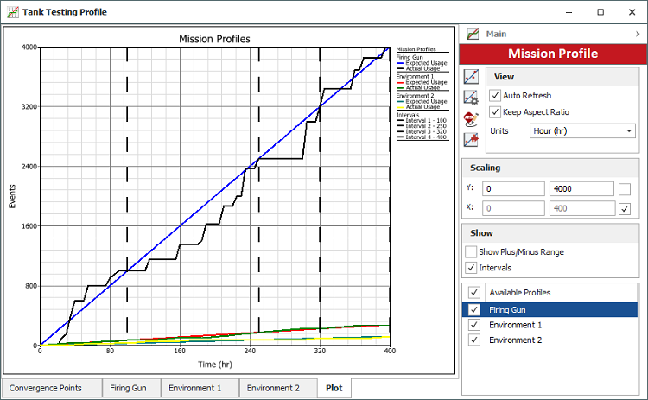Screen dimensions: 648x400
Task: Click the RS Draw icon
Action: coord(472,118)
